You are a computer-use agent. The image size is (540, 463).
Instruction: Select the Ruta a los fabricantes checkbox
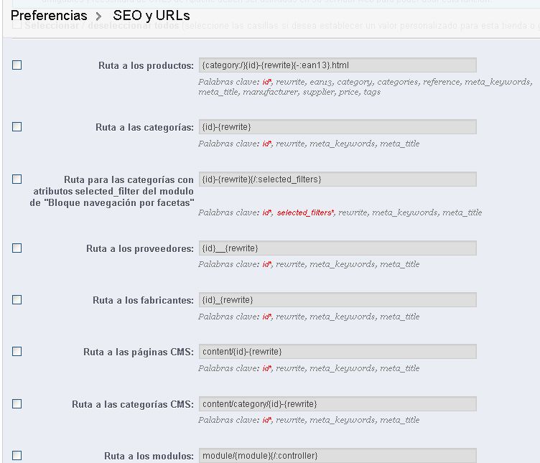coord(17,300)
